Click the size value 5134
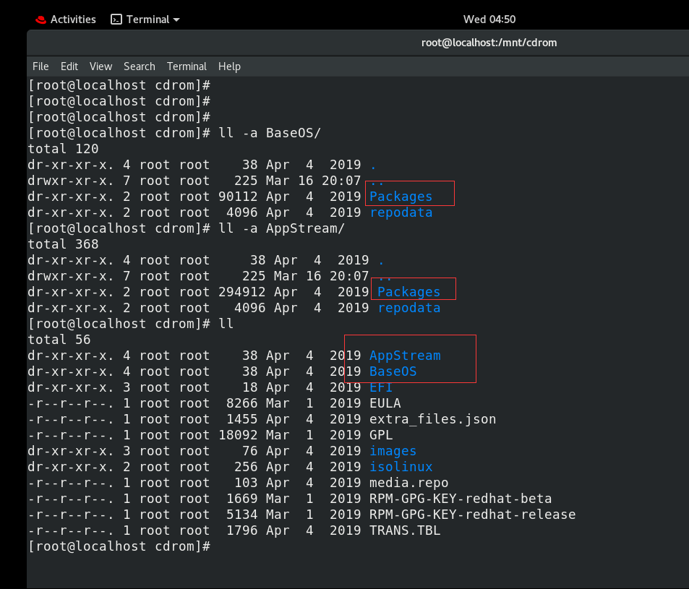Image resolution: width=689 pixels, height=589 pixels. [242, 515]
